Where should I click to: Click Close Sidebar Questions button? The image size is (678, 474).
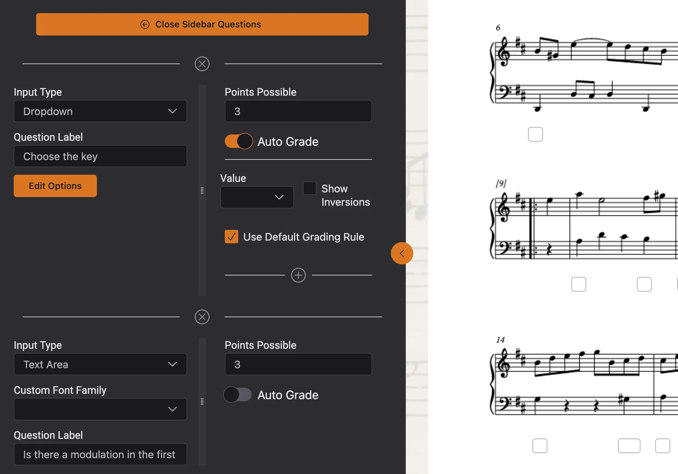coord(202,24)
